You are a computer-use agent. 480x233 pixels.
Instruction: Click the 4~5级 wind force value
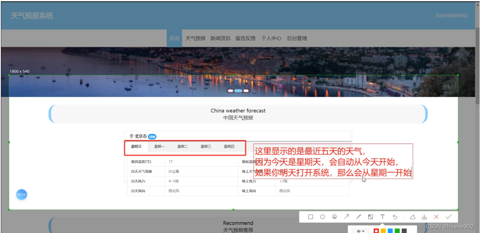174,181
